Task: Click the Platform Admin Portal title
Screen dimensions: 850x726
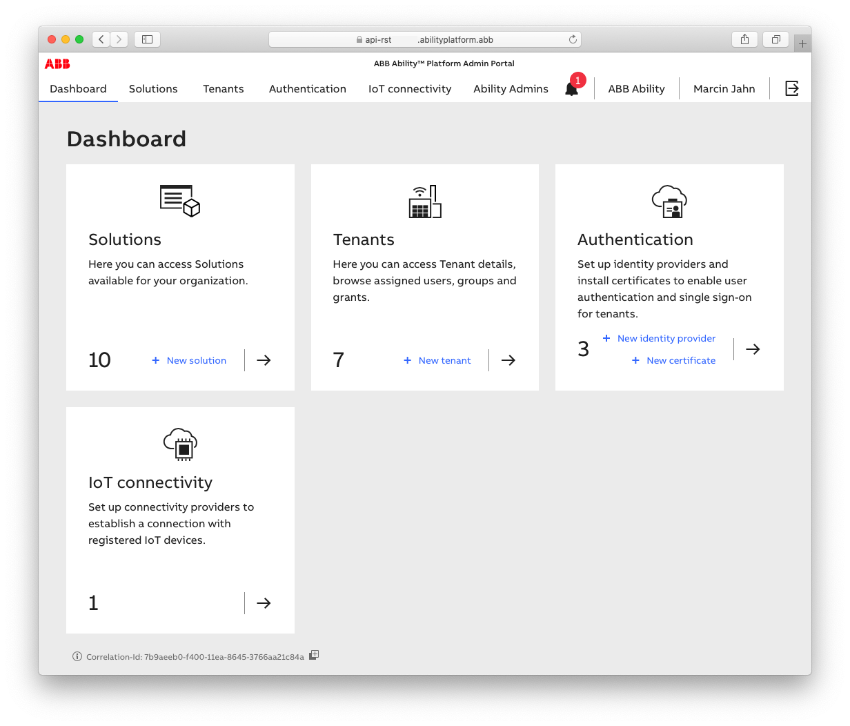Action: [x=444, y=63]
